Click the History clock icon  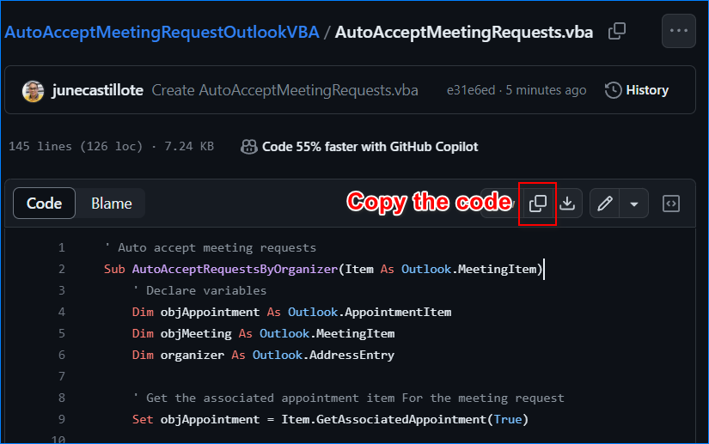coord(613,90)
